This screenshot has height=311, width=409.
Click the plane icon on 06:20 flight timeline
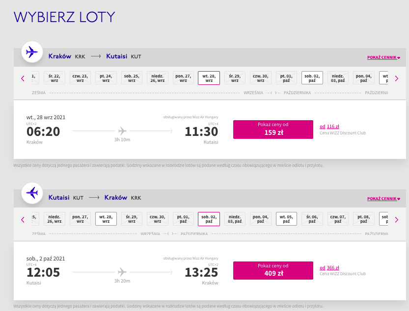pos(122,130)
